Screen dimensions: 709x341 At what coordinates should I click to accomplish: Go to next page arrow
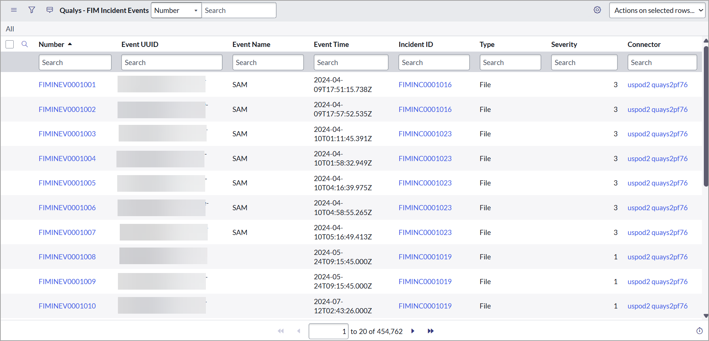pyautogui.click(x=413, y=331)
